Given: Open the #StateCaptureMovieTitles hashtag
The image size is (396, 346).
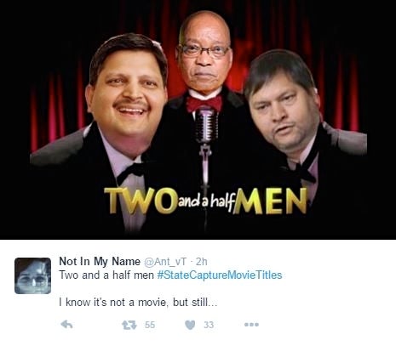Looking at the screenshot, I should point(220,275).
